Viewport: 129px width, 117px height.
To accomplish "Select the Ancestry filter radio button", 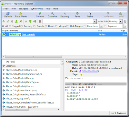I will [x=22, y=26].
